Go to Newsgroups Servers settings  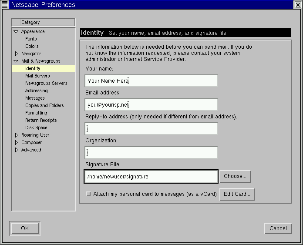(x=46, y=84)
